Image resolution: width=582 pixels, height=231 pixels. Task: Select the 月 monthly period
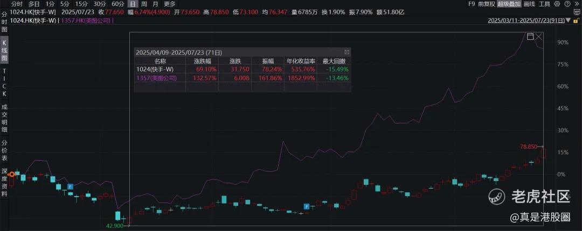[155, 4]
